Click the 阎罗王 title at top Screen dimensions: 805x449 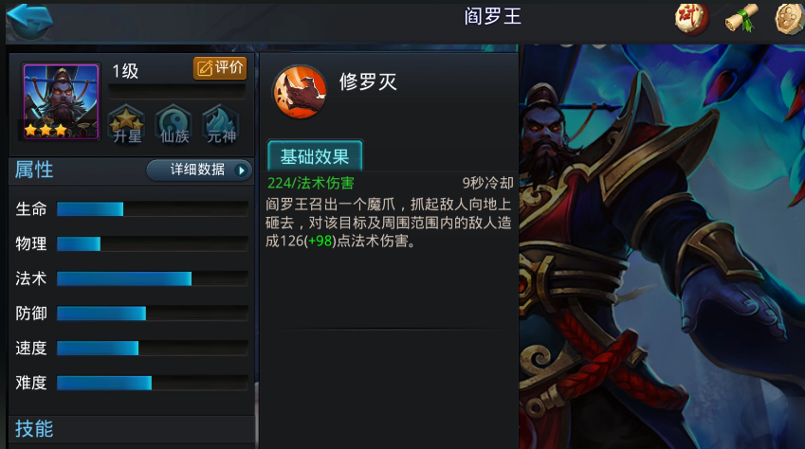tap(493, 16)
